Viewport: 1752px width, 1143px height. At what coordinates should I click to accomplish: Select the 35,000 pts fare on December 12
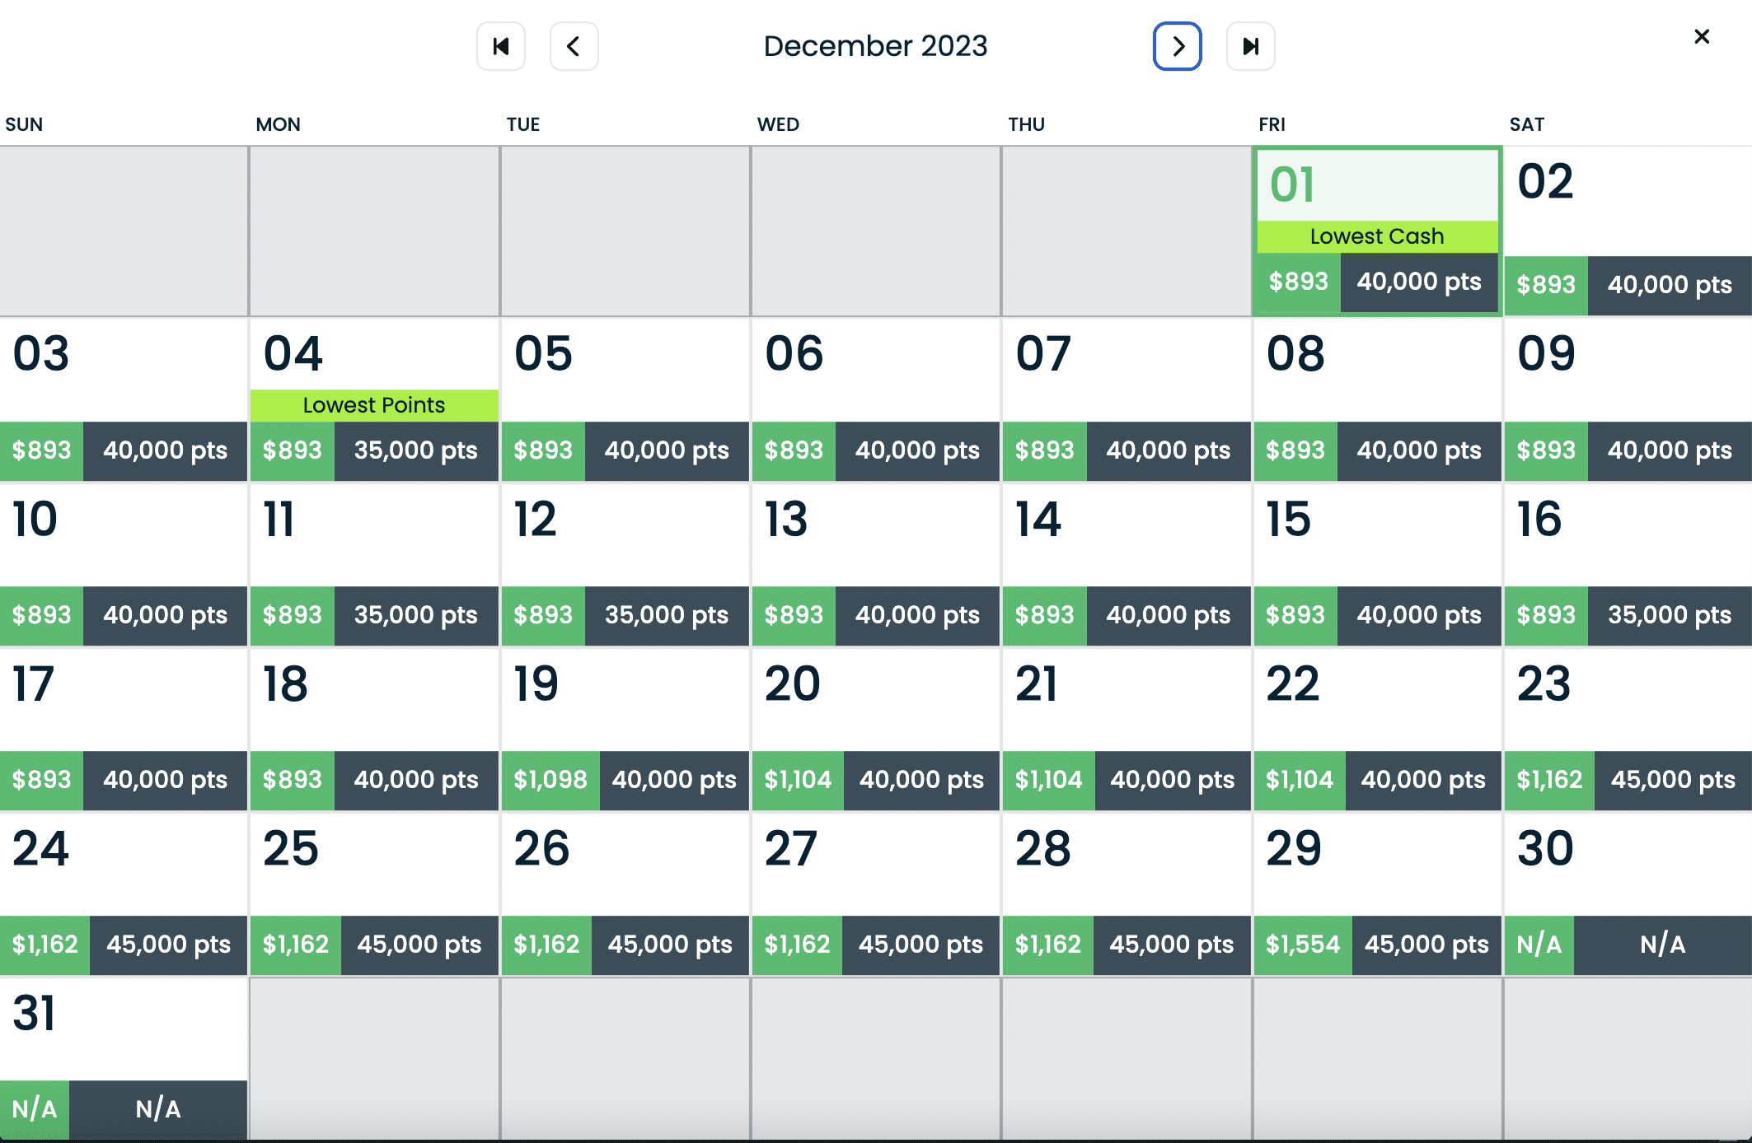pyautogui.click(x=667, y=615)
